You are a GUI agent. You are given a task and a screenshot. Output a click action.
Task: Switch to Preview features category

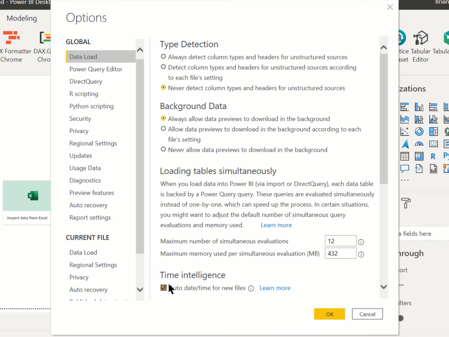pyautogui.click(x=92, y=193)
